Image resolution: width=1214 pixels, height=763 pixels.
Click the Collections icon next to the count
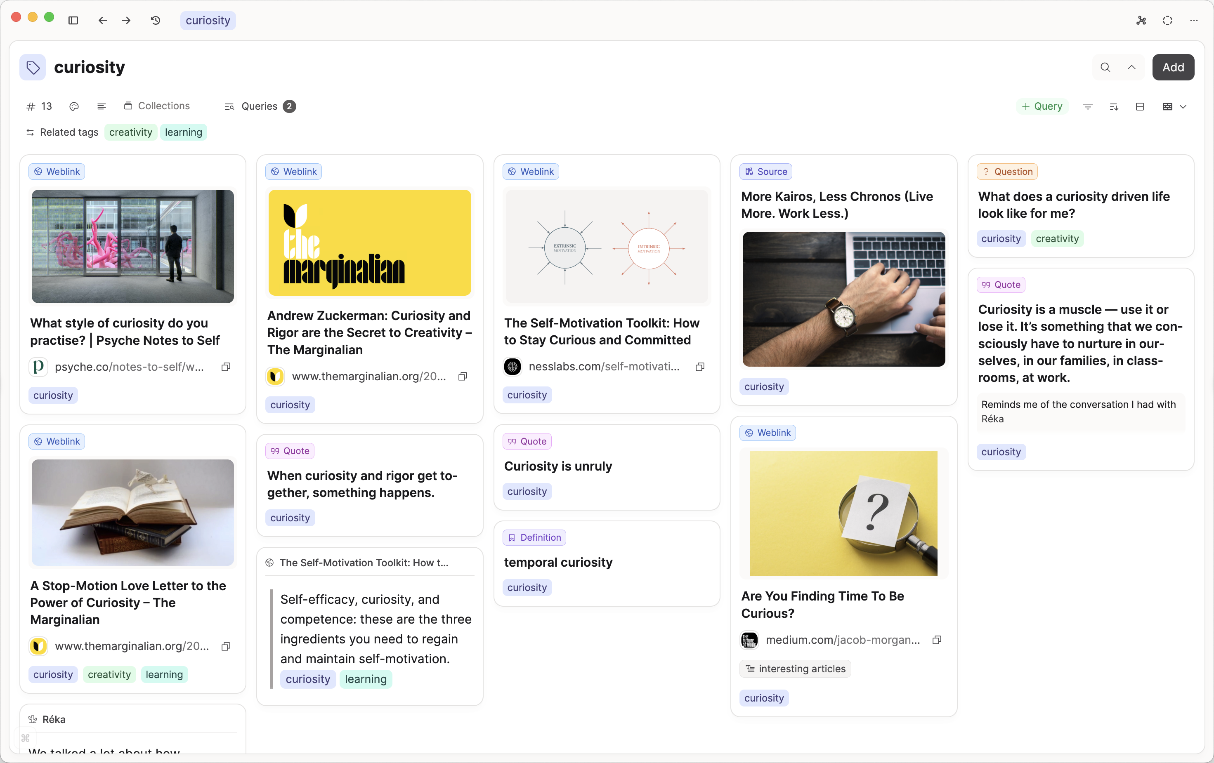coord(128,106)
